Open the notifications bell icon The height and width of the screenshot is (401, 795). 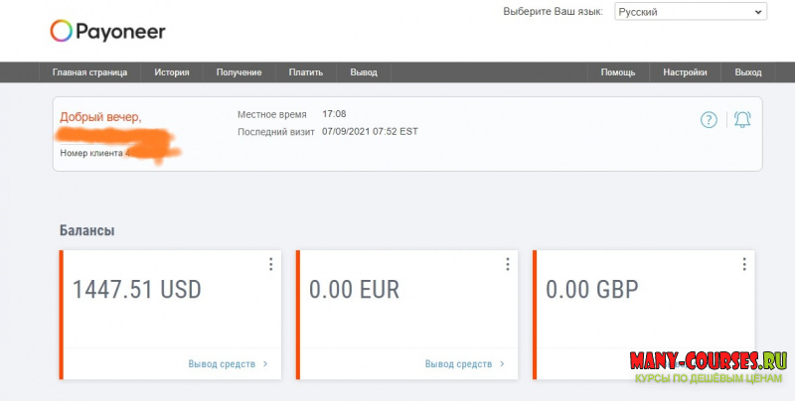(x=742, y=120)
